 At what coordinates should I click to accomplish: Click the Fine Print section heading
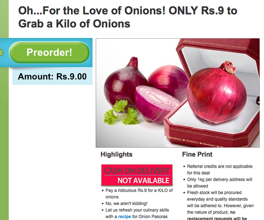[197, 154]
